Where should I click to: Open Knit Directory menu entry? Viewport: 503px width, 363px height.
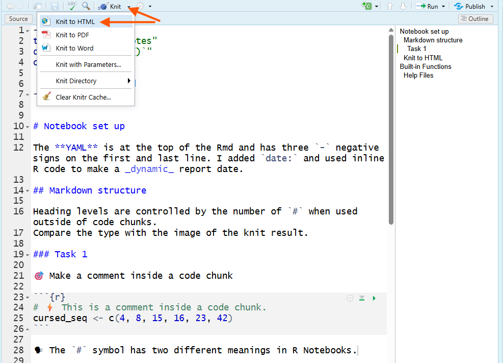[86, 81]
